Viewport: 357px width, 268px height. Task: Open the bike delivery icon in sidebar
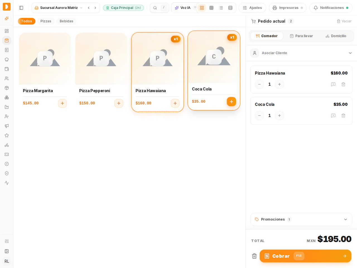coord(7,145)
